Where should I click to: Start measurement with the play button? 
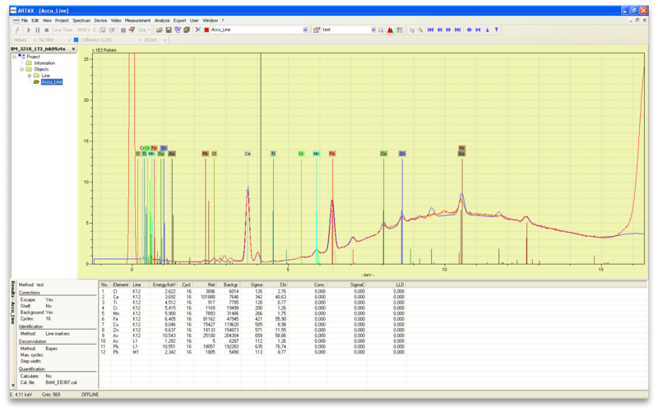coord(29,30)
